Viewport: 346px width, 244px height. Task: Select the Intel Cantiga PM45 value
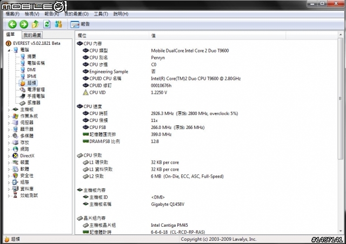[x=169, y=225]
